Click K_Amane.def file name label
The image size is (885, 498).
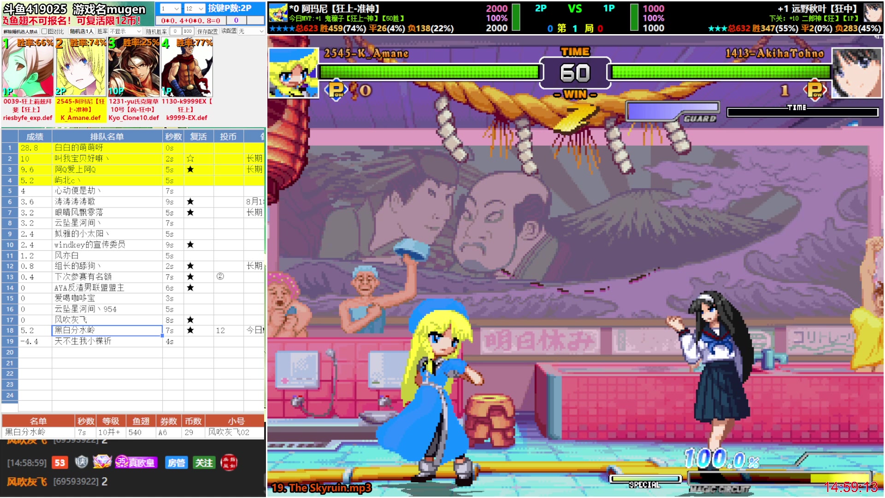[x=81, y=118]
